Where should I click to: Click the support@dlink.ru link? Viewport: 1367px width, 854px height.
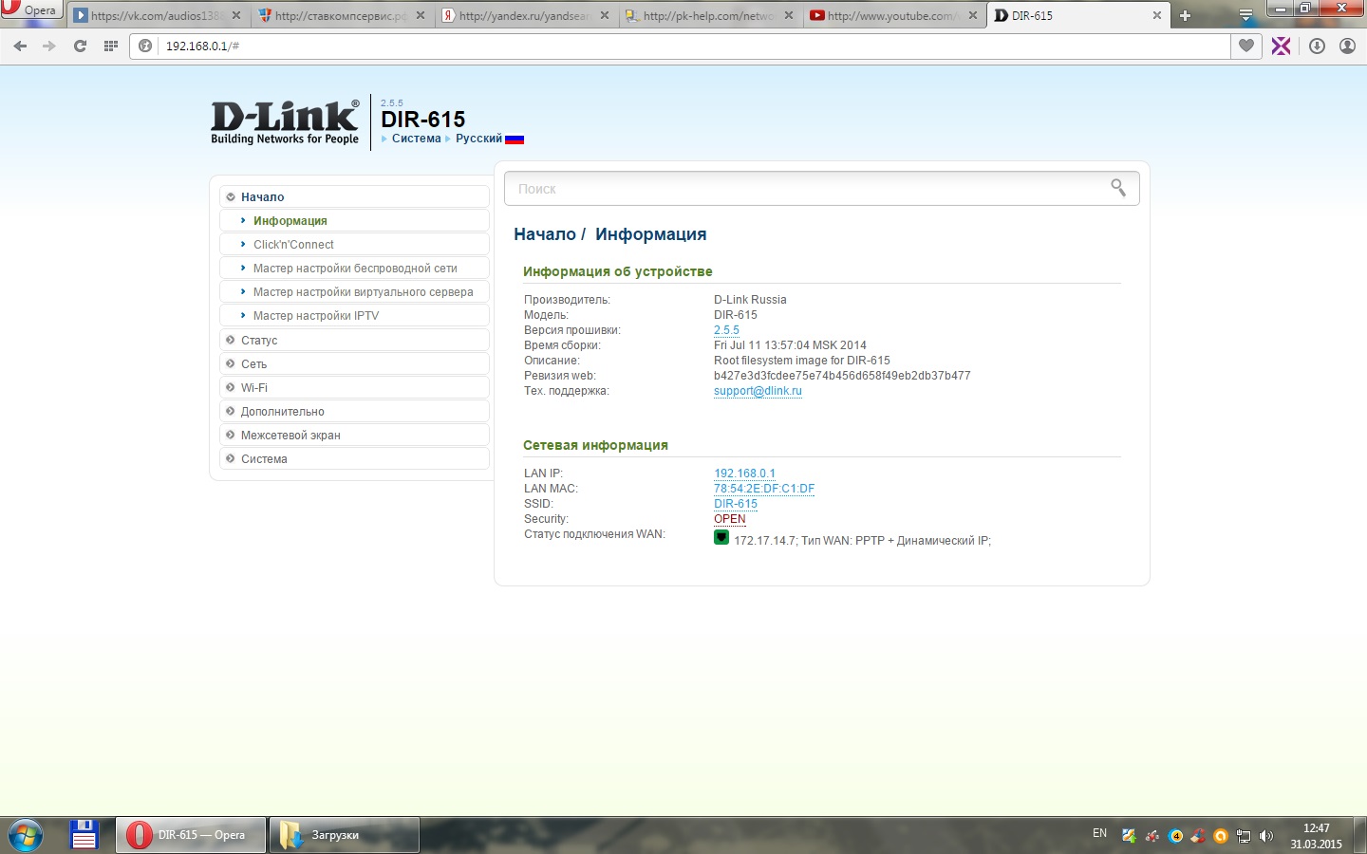(x=758, y=391)
